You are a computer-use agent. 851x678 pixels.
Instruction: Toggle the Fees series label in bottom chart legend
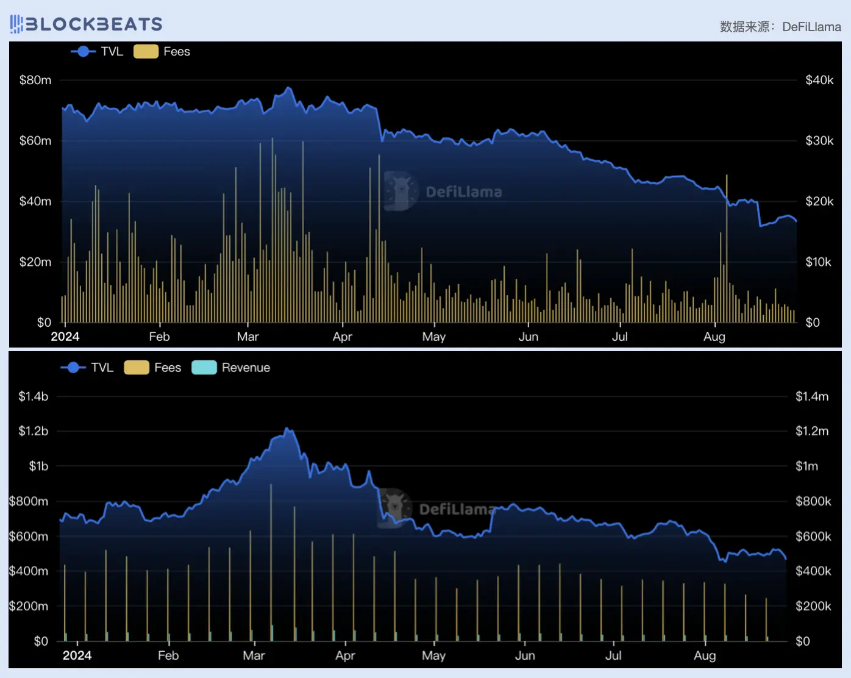click(168, 368)
